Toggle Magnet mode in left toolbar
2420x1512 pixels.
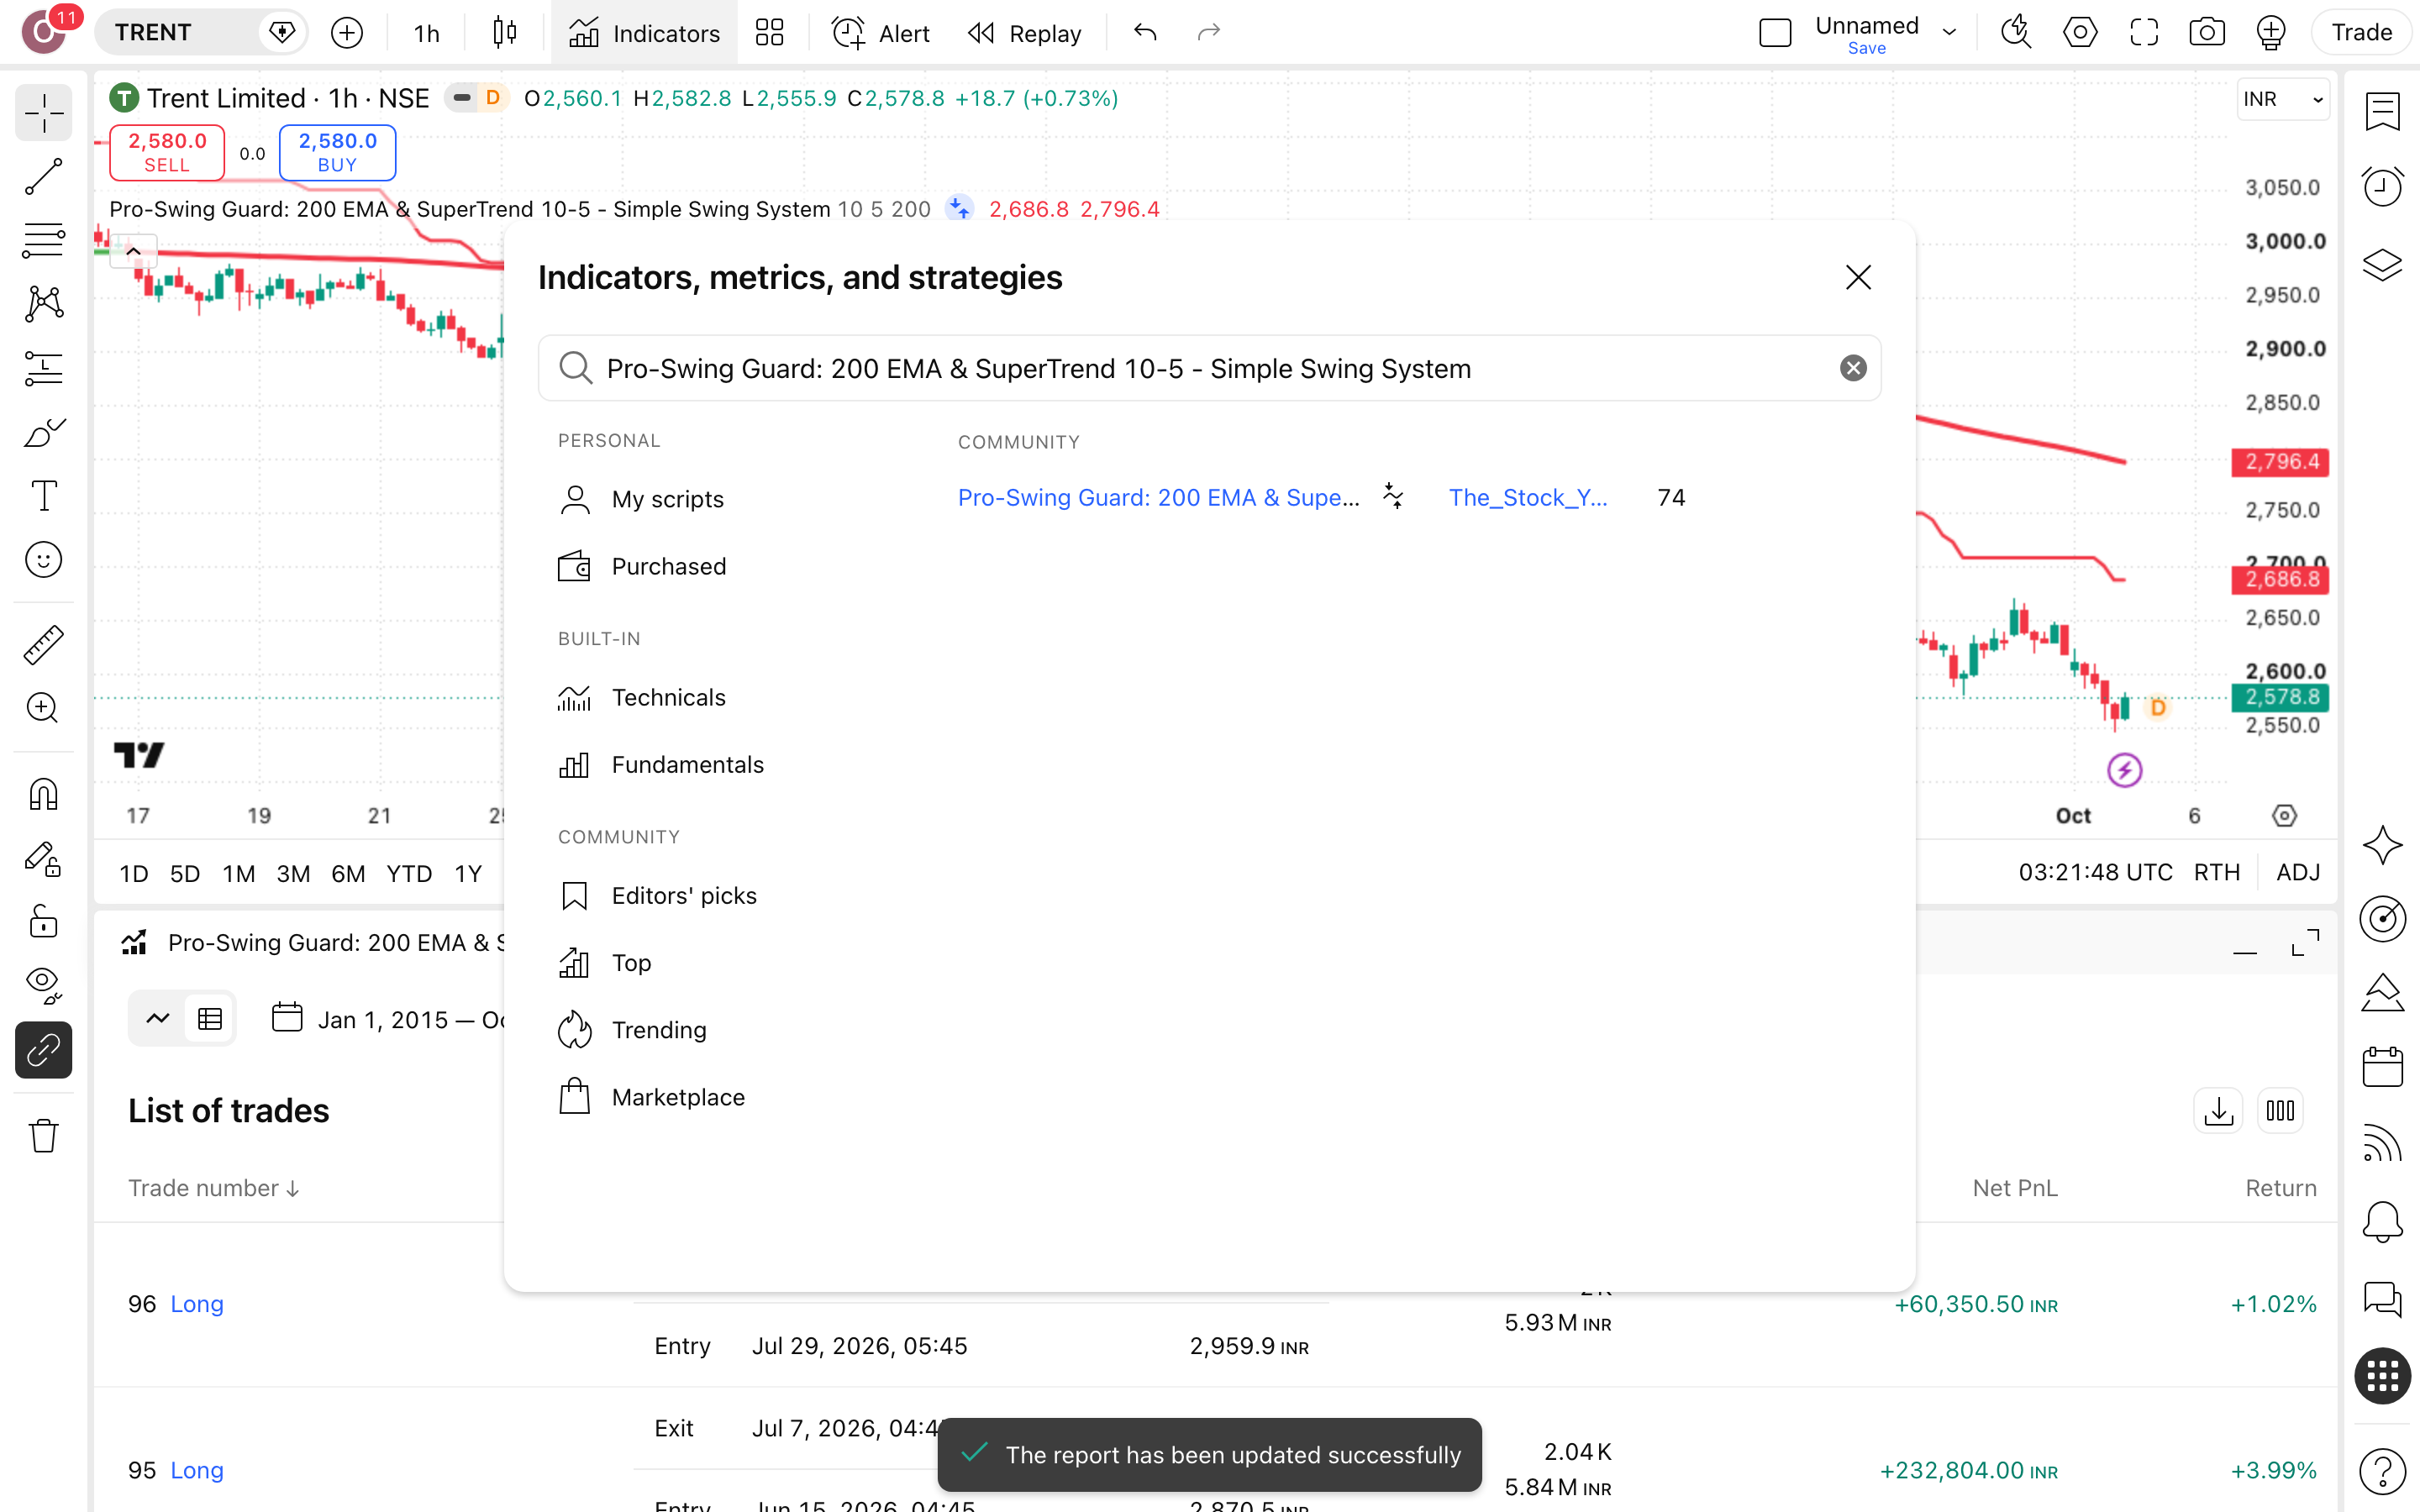pos(43,795)
